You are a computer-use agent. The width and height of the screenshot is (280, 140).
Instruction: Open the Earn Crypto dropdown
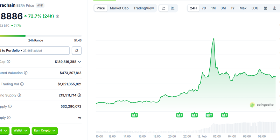pyautogui.click(x=44, y=131)
